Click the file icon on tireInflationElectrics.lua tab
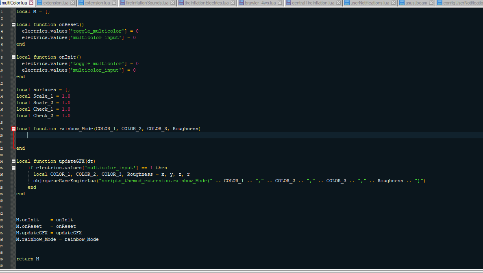This screenshot has width=483, height=273. point(181,3)
